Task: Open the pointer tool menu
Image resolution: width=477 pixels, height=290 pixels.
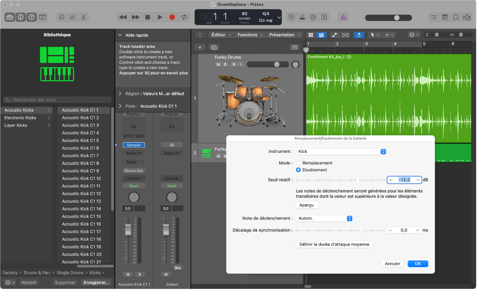Action: pos(374,35)
